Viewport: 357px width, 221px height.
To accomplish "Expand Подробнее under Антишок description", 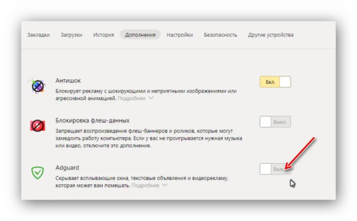I will point(136,98).
